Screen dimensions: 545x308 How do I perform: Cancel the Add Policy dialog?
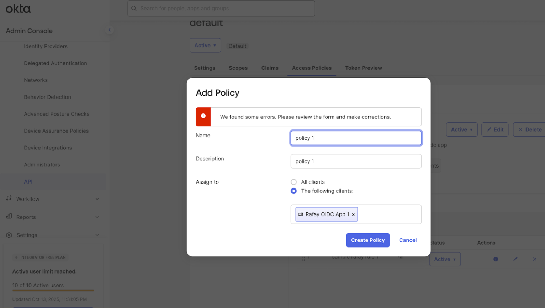point(408,240)
